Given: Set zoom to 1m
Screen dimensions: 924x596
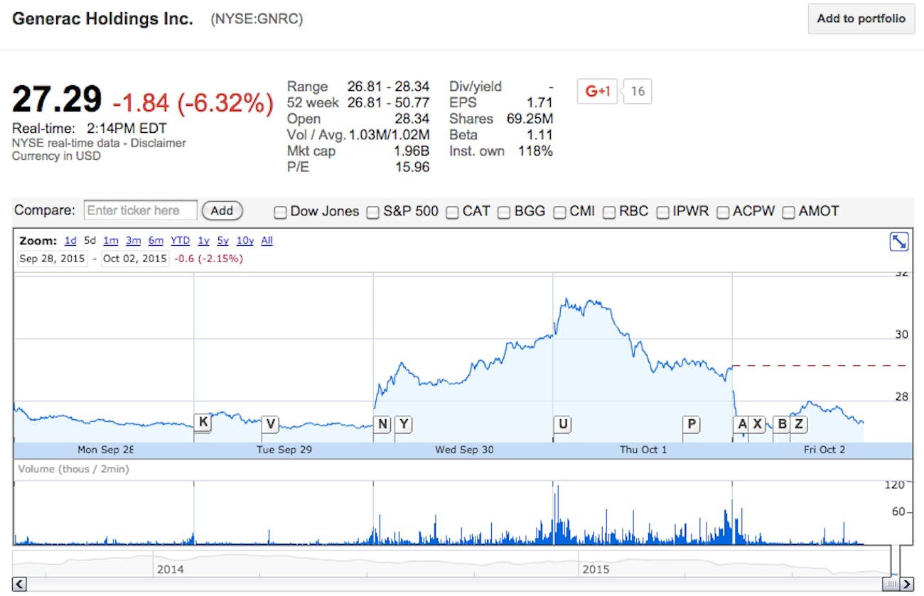Looking at the screenshot, I should (x=110, y=241).
